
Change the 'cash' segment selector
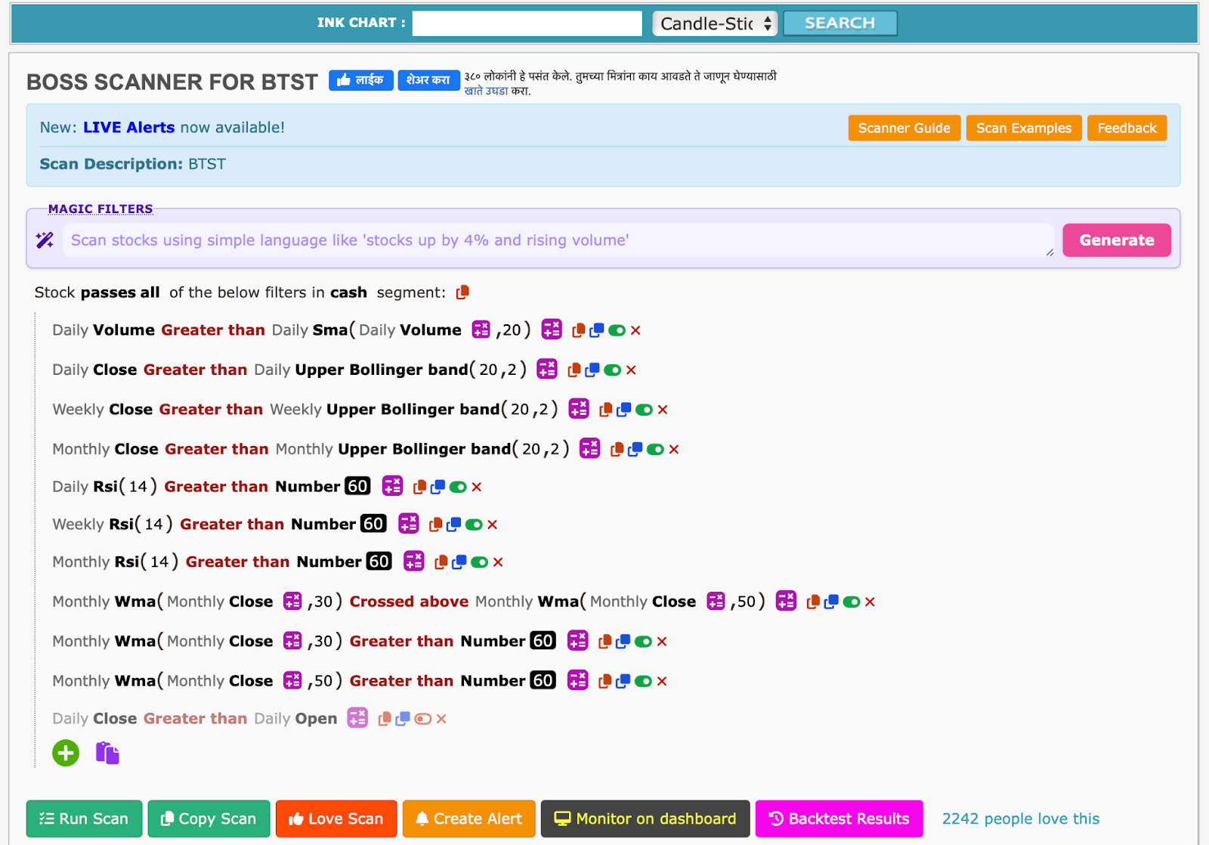(x=348, y=292)
